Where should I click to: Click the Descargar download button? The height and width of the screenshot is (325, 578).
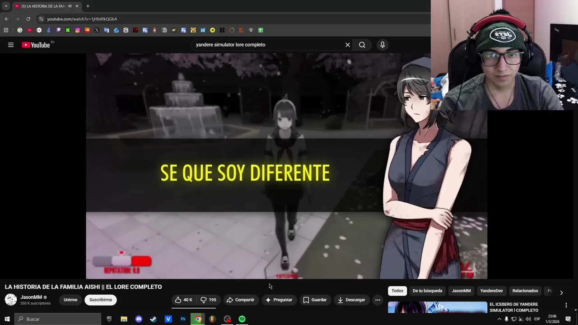point(351,300)
